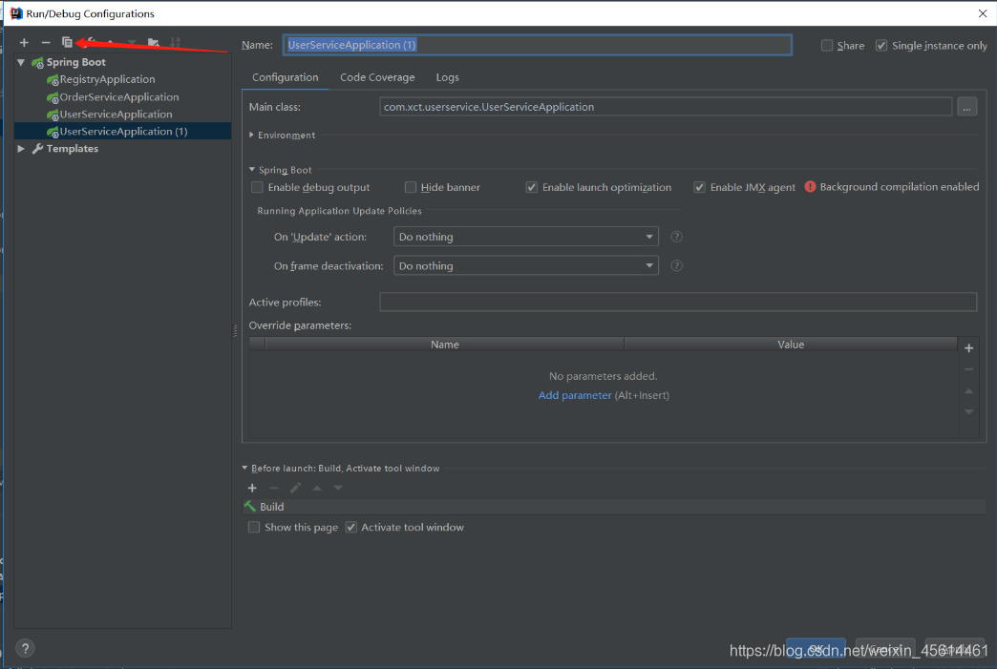Check the Hide banner option
The width and height of the screenshot is (997, 669).
coord(410,187)
